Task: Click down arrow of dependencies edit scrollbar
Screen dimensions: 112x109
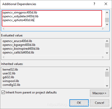Action: tap(107, 24)
